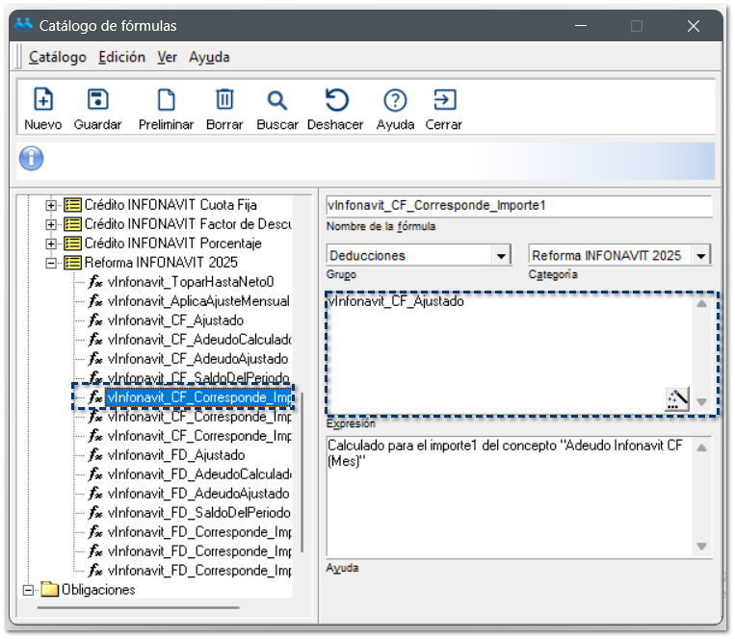The width and height of the screenshot is (735, 639).
Task: Select the vInfonavit_FD_Ajustado formula
Action: point(176,455)
